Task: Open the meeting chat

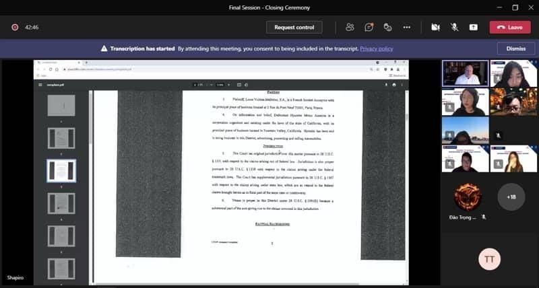Action: 369,27
